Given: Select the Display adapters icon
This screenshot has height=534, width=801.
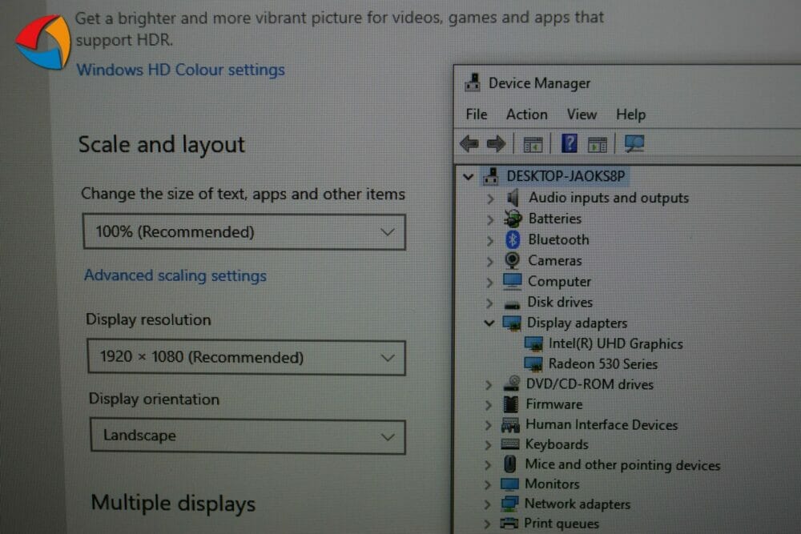Looking at the screenshot, I should [x=511, y=323].
